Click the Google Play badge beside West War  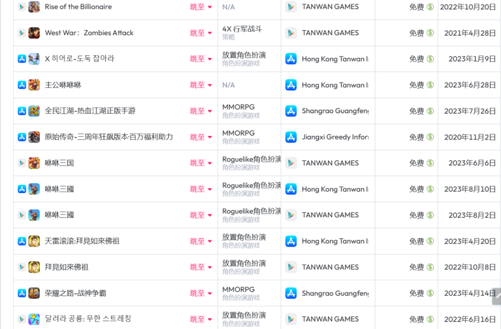point(22,33)
